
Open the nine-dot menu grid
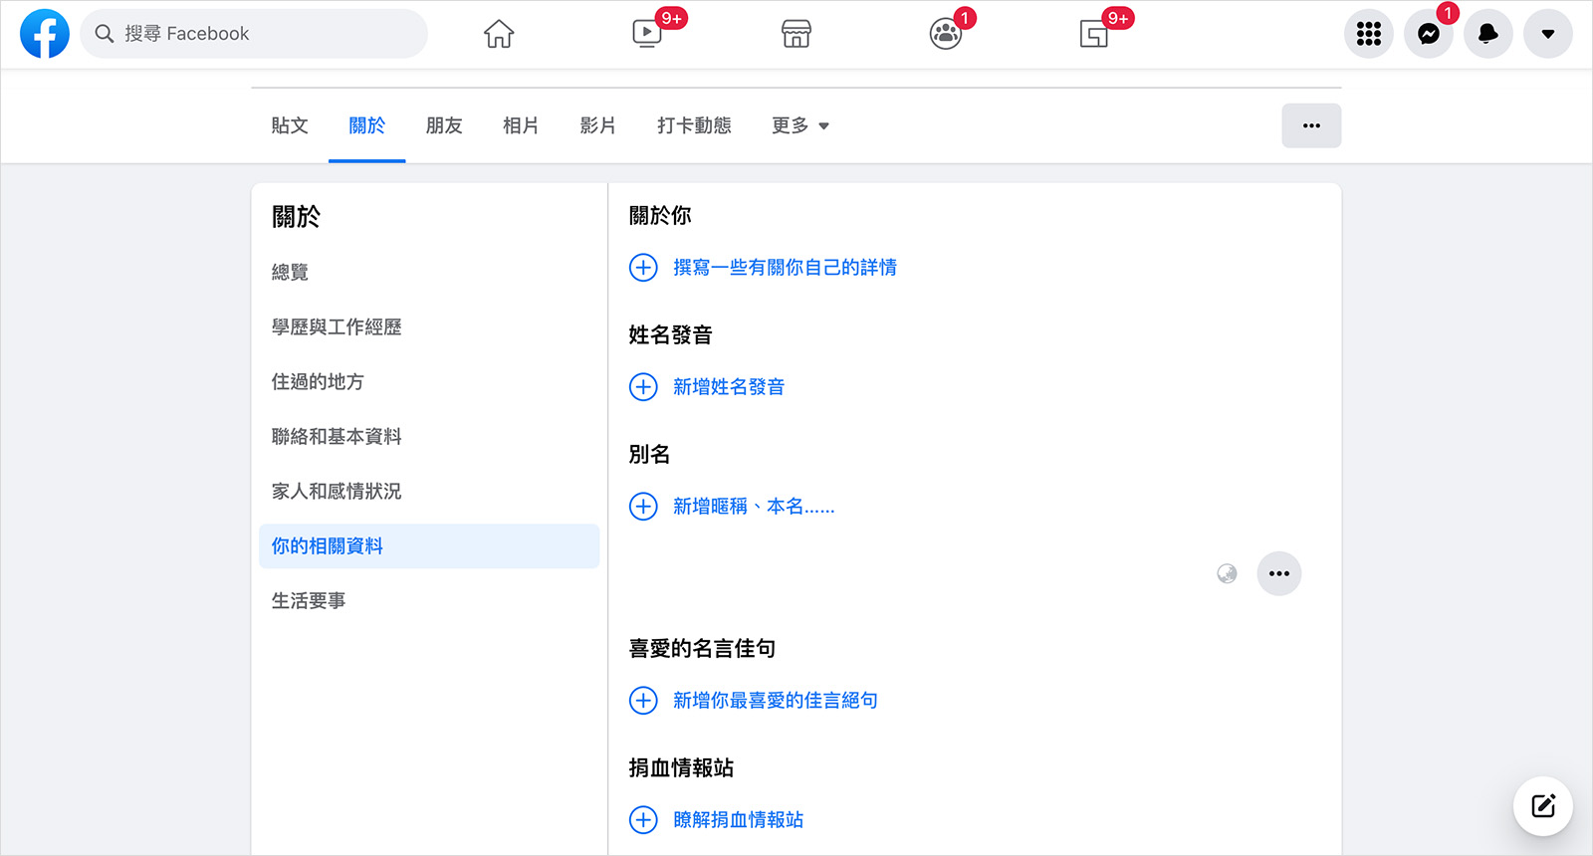(x=1369, y=34)
